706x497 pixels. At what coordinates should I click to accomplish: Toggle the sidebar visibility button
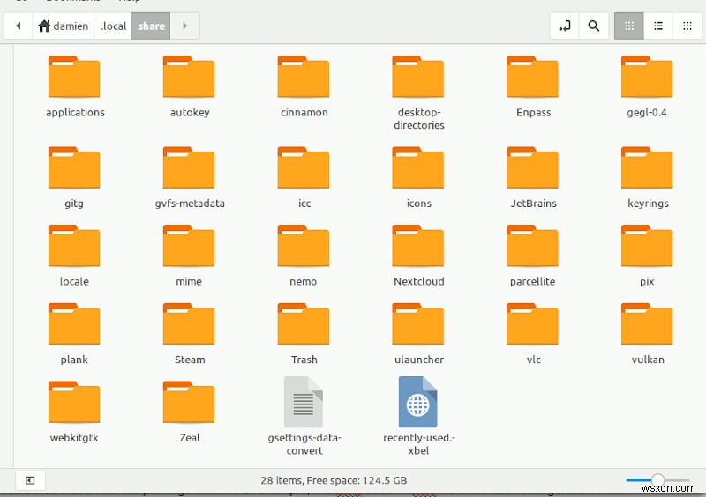(x=30, y=480)
